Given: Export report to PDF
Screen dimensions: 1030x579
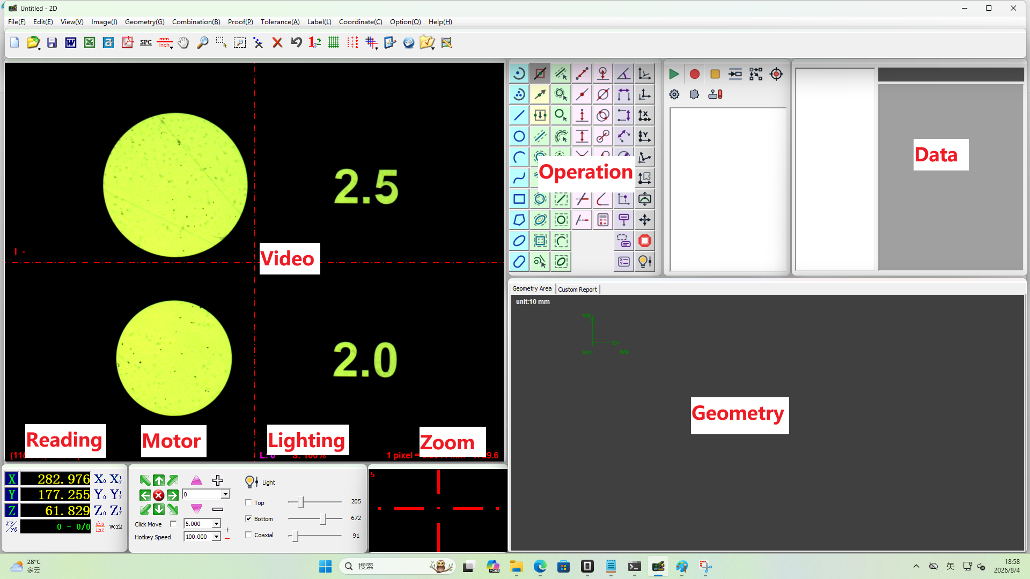Looking at the screenshot, I should pyautogui.click(x=127, y=42).
